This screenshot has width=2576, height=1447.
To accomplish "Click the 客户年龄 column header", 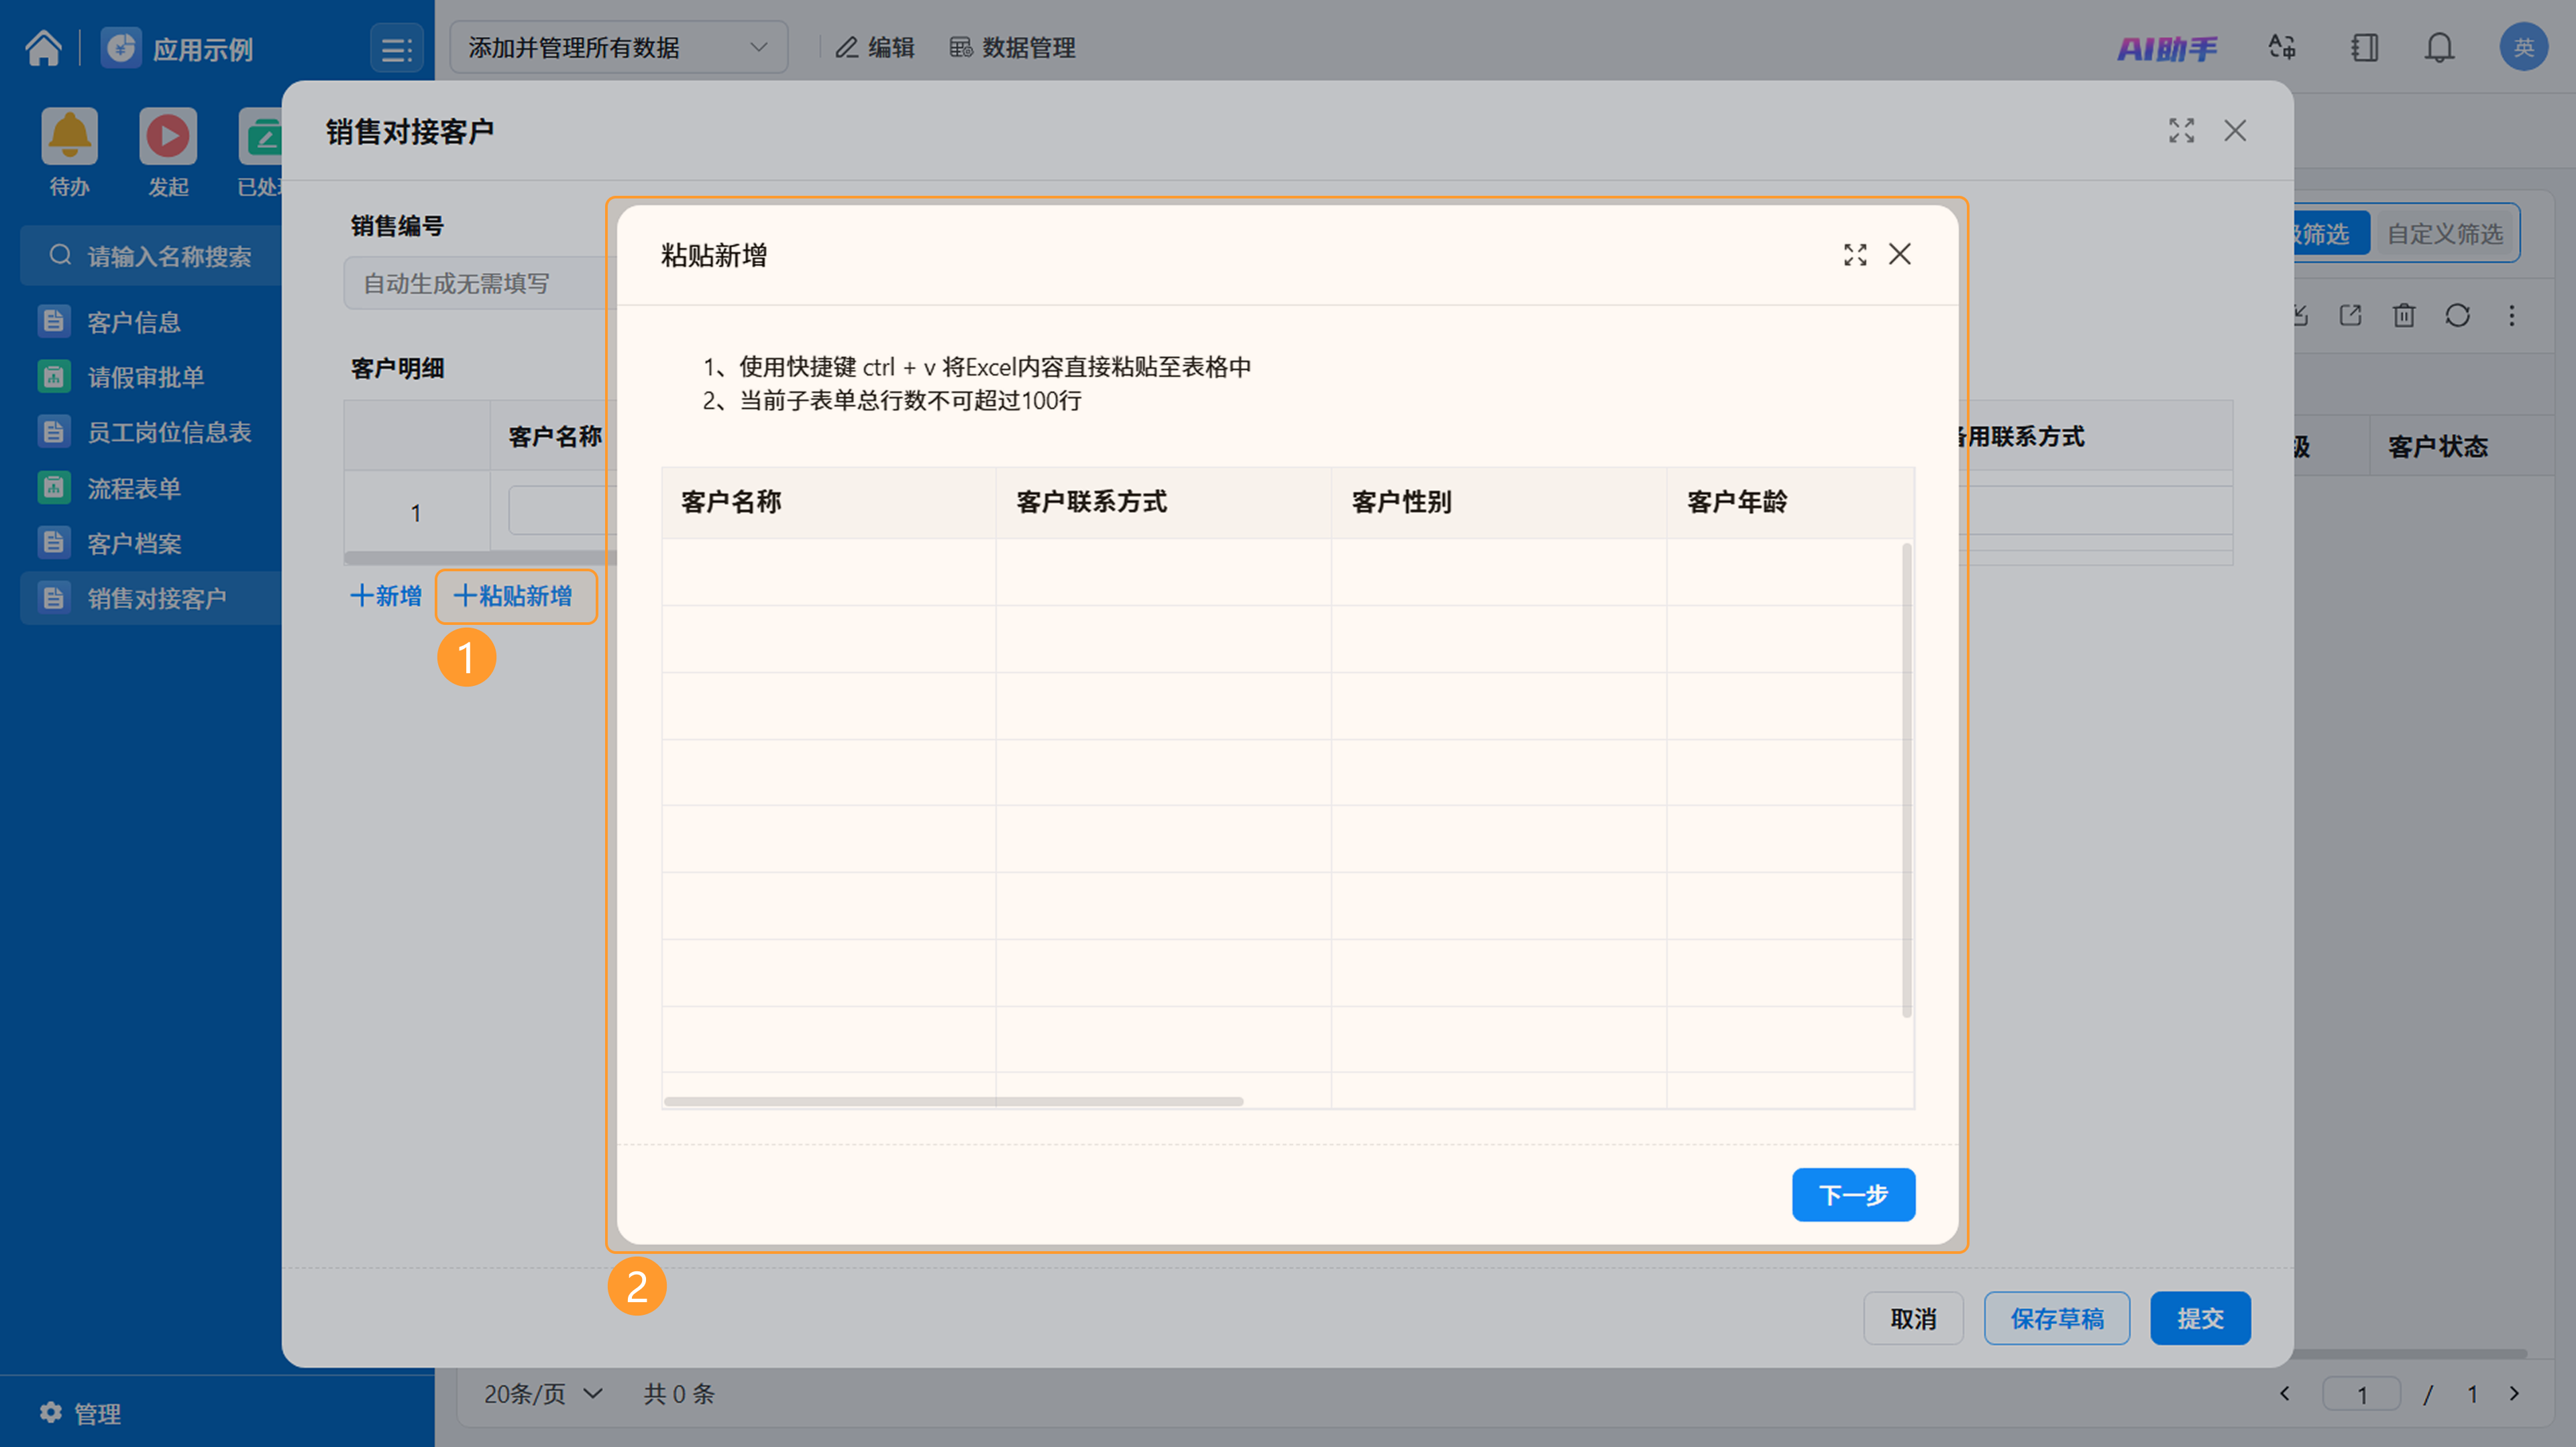I will click(x=1790, y=502).
